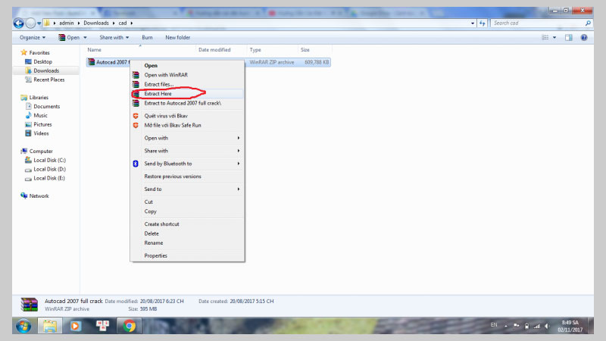Expand the Organize dropdown menu
The height and width of the screenshot is (341, 606).
[x=33, y=37]
